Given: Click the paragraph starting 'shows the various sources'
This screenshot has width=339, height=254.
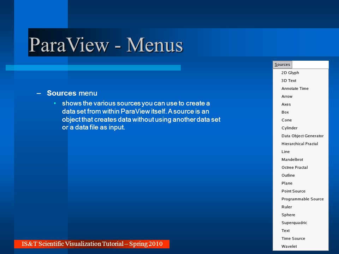Looking at the screenshot, I should [x=141, y=115].
